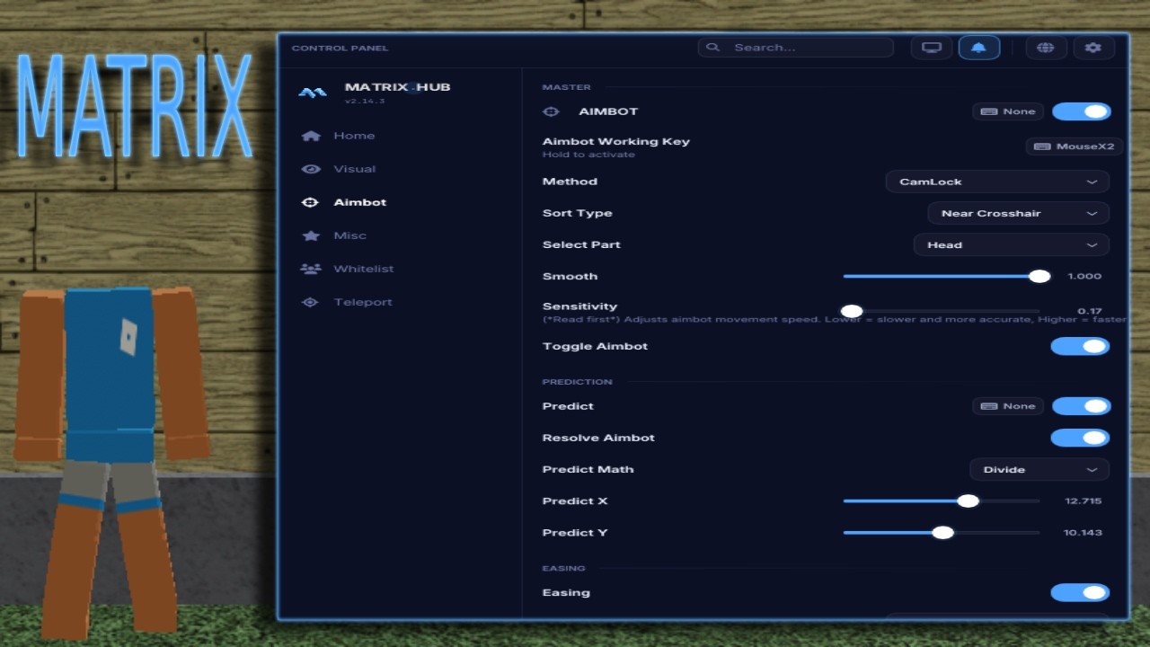Focus the Search field in header

(795, 48)
